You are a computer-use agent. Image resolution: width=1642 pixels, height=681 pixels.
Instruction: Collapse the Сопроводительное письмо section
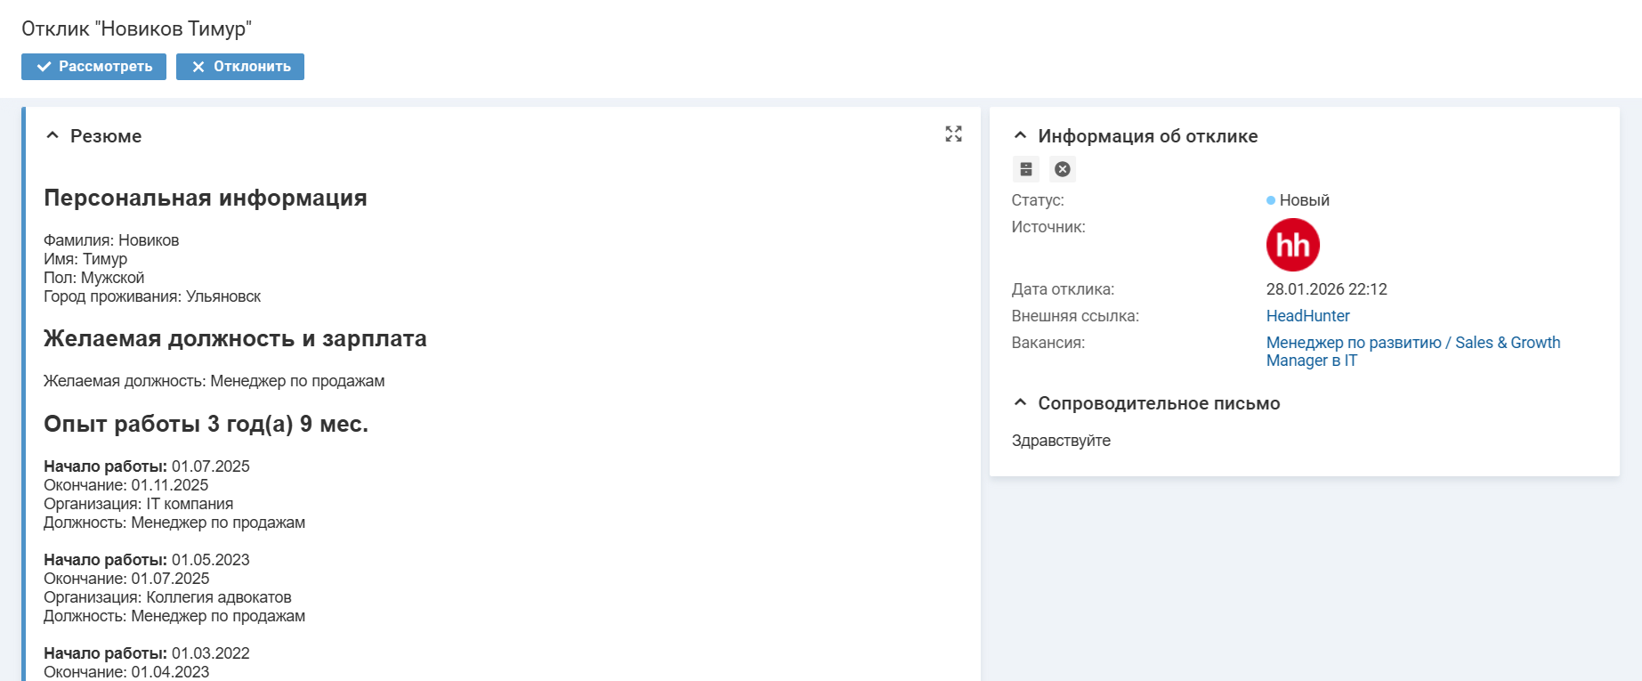[1020, 402]
